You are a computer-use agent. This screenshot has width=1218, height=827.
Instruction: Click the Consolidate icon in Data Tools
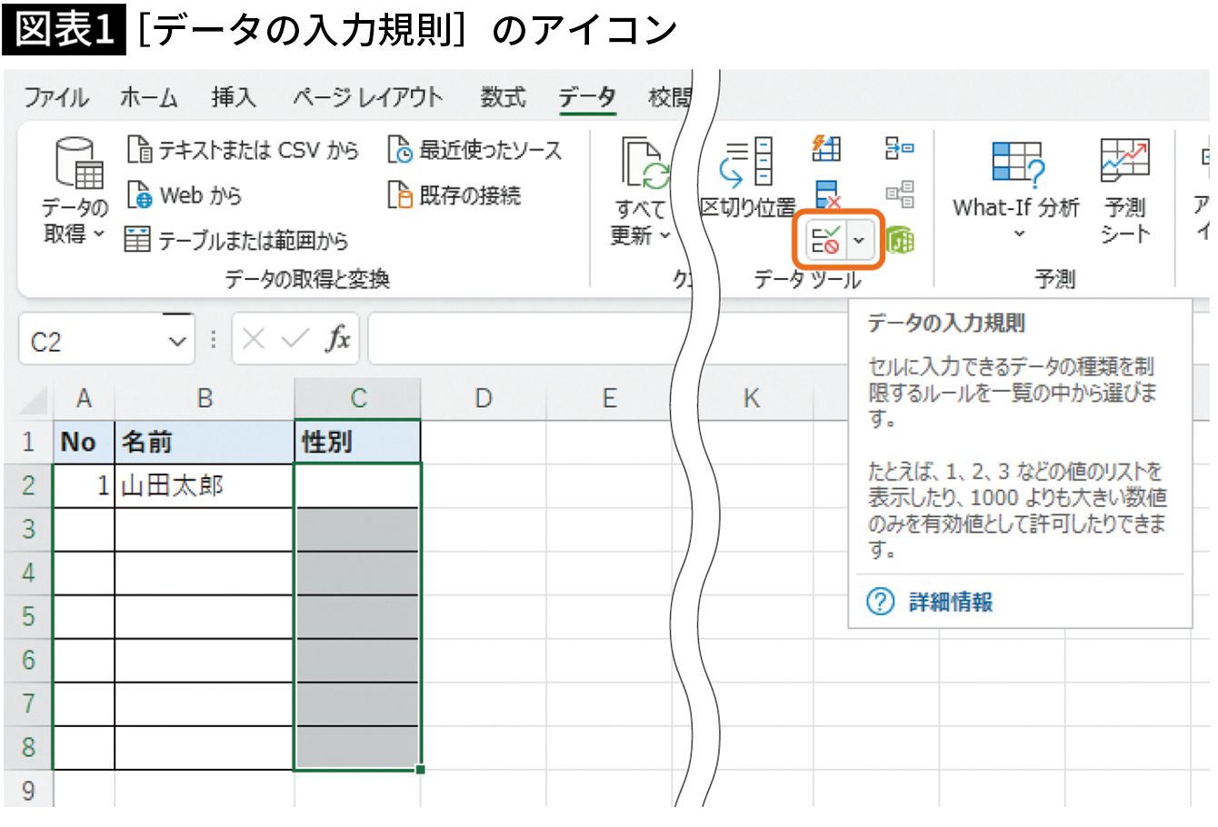click(899, 148)
